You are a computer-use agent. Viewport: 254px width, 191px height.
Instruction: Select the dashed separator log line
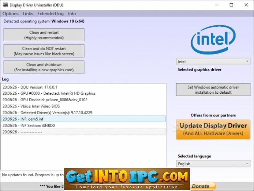(x=83, y=132)
